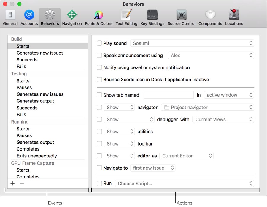Screen dimensions: 267x207
Task: Open Show dropdown before debugger
Action: [x=129, y=119]
